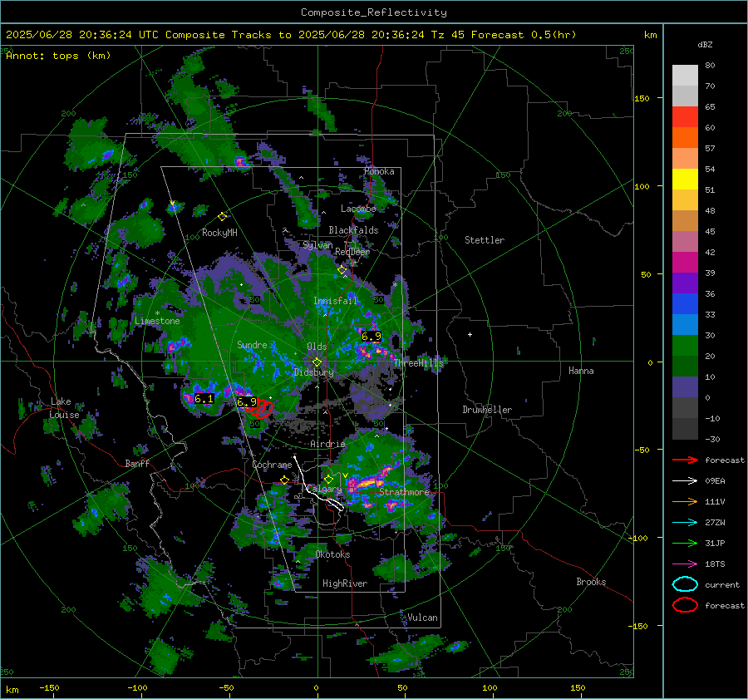Click the light blue 30-33 dBZ swatch
The height and width of the screenshot is (699, 748).
click(x=685, y=324)
